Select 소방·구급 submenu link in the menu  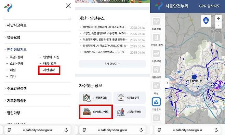(x=16, y=64)
